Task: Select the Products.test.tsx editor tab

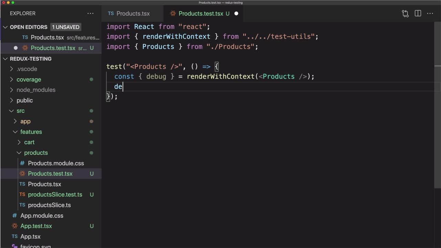Action: (x=201, y=13)
